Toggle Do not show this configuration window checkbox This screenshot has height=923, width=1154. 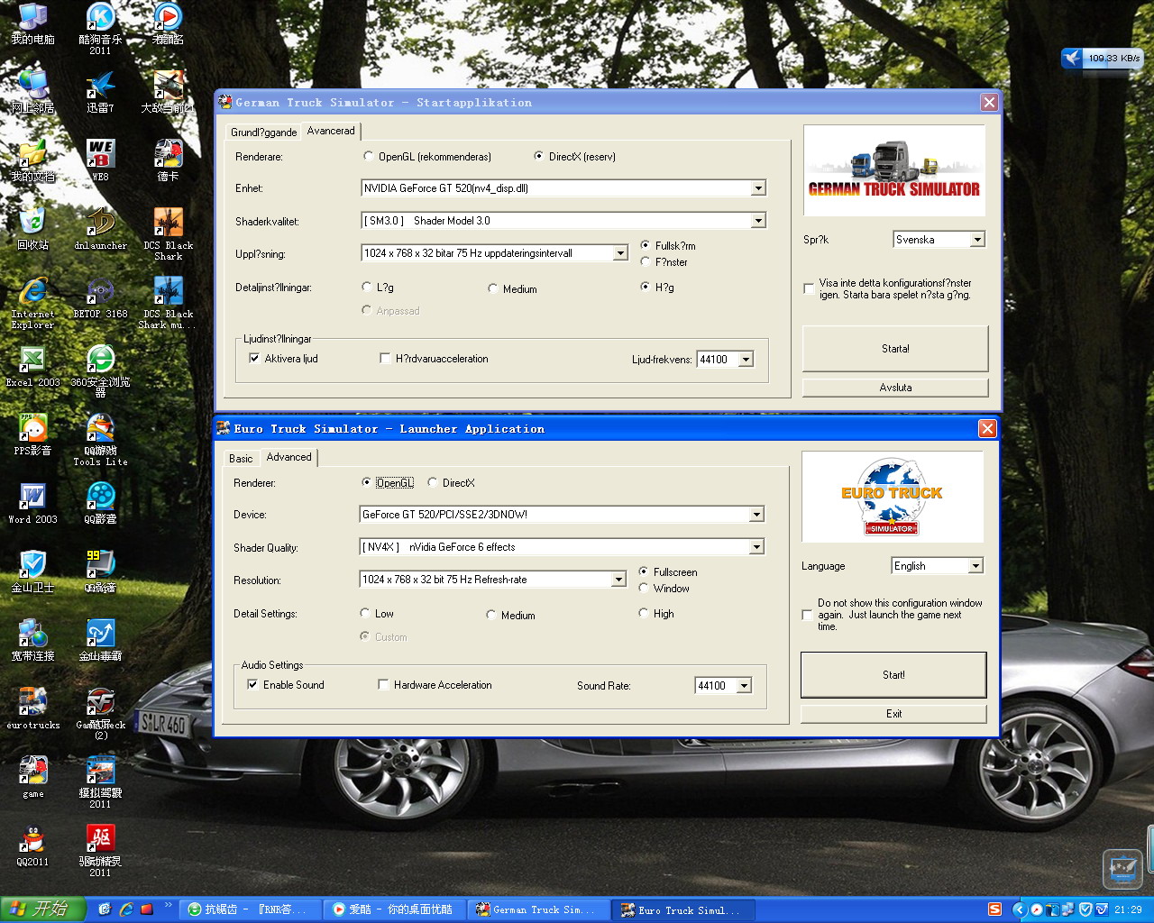coord(807,615)
